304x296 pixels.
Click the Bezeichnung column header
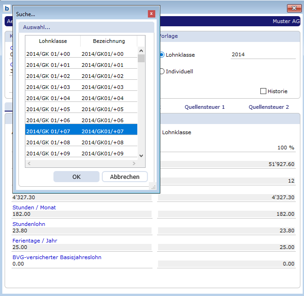(x=109, y=41)
